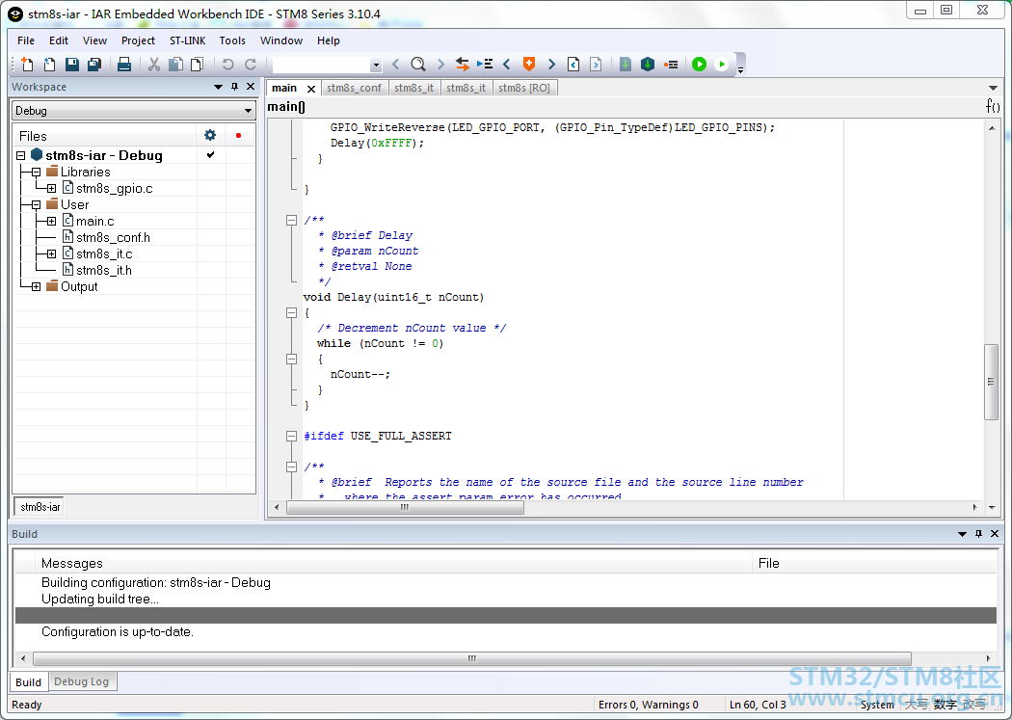The height and width of the screenshot is (720, 1012).
Task: Switch to the stm8s_conf editor tab
Action: point(354,88)
